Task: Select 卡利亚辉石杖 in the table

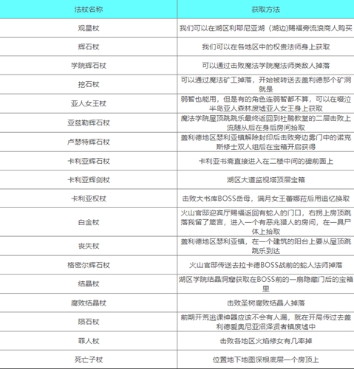Action: [89, 161]
